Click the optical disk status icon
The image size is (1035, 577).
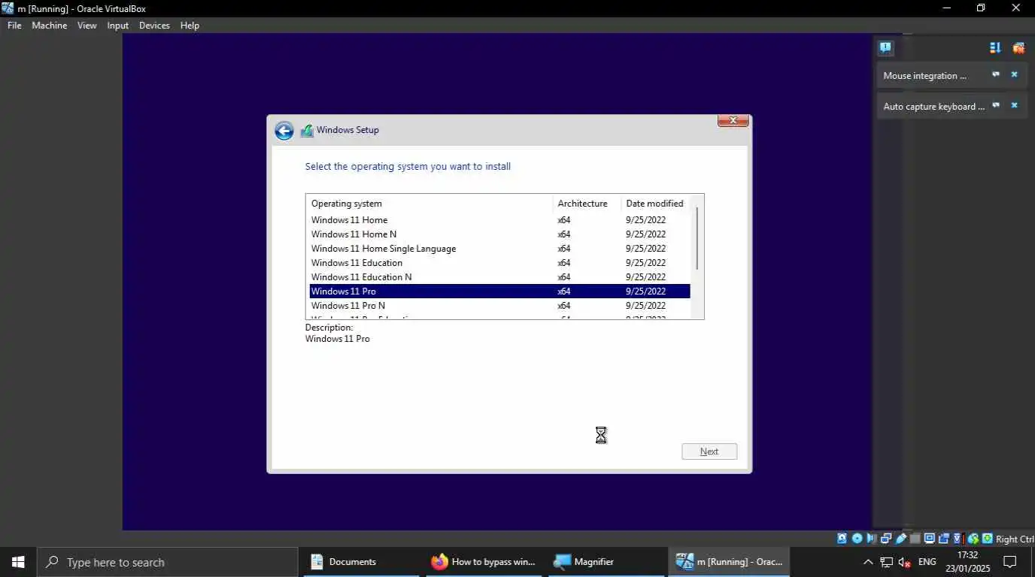point(857,539)
